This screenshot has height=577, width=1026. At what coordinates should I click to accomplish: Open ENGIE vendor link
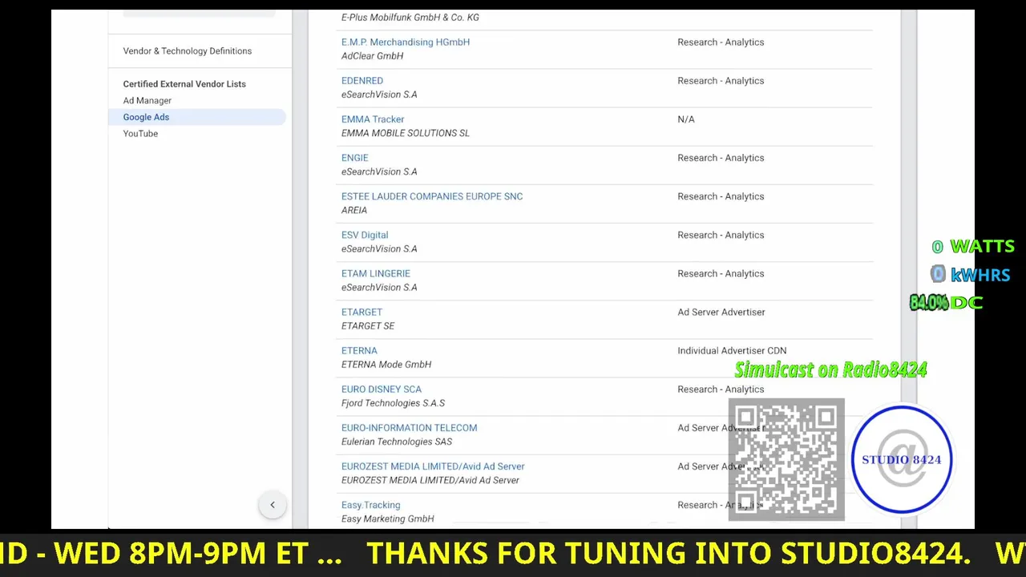(x=355, y=158)
